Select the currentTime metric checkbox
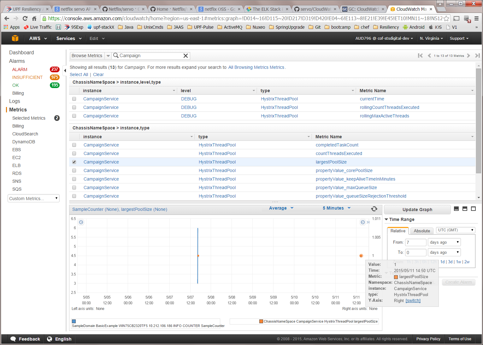The height and width of the screenshot is (345, 483). coord(74,99)
